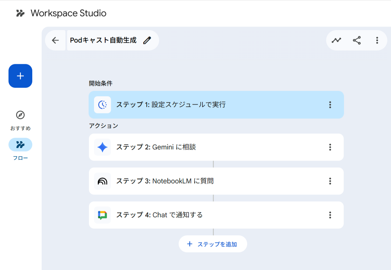Click the Gemini sparkle icon in step 2

(102, 147)
